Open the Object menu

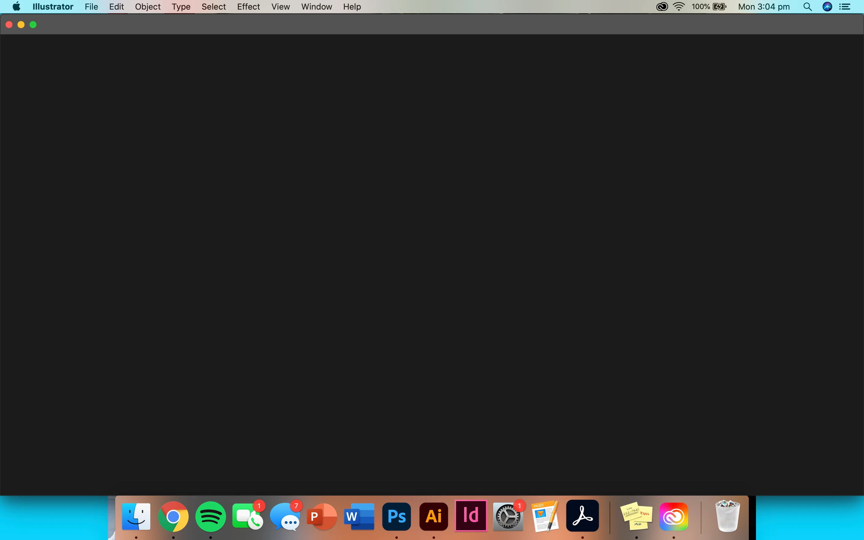coord(148,7)
